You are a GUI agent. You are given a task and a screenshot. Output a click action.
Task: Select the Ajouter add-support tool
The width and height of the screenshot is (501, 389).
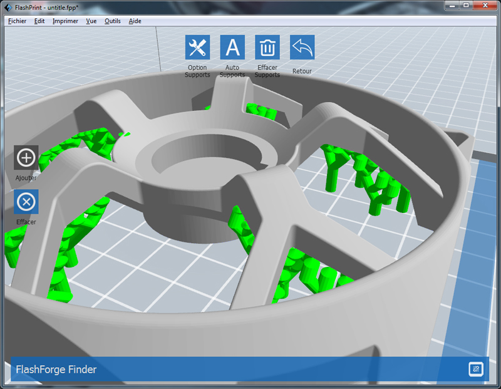tap(26, 158)
